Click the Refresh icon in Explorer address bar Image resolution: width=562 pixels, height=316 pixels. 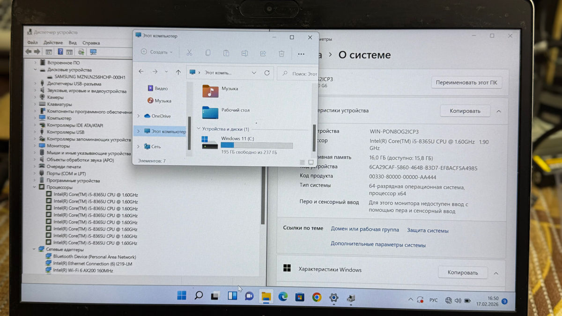(x=267, y=73)
